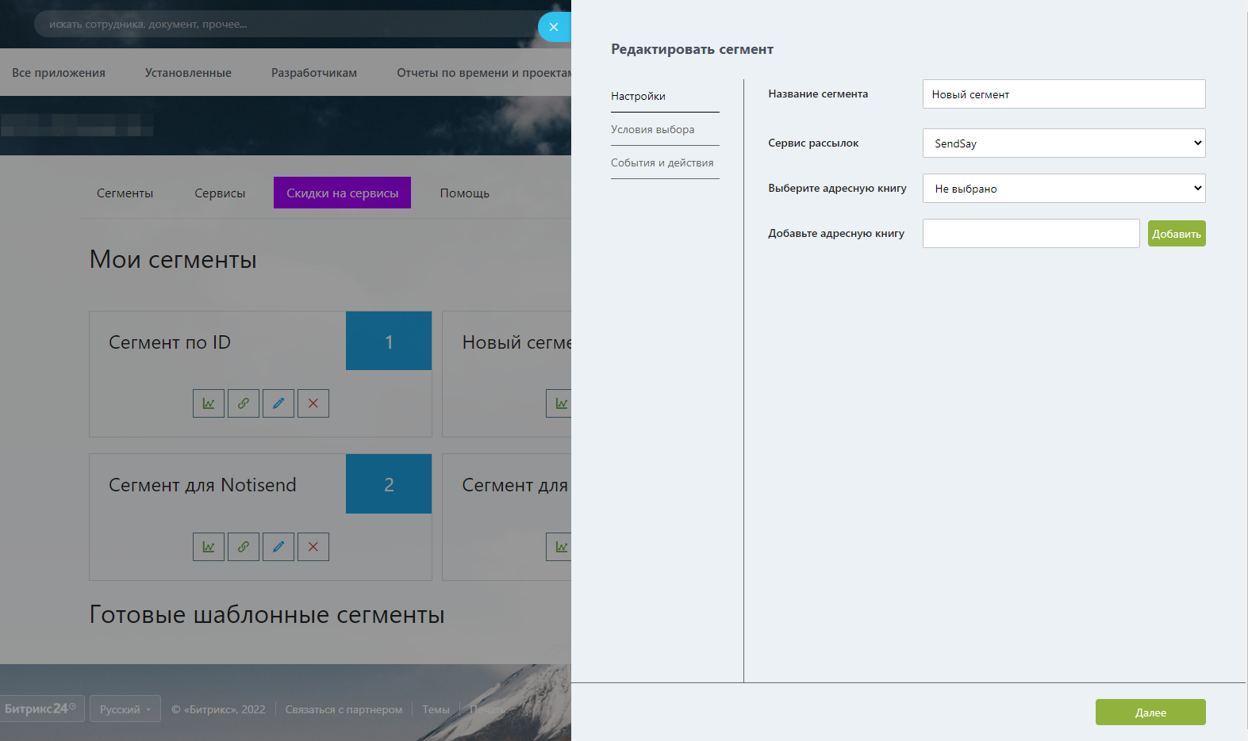Open the Русский language selector
This screenshot has height=741, width=1248.
(x=125, y=709)
